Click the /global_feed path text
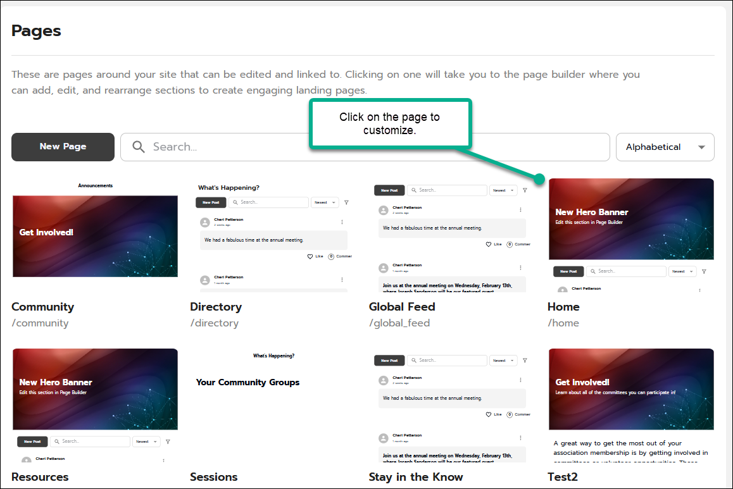The image size is (733, 489). [x=399, y=323]
